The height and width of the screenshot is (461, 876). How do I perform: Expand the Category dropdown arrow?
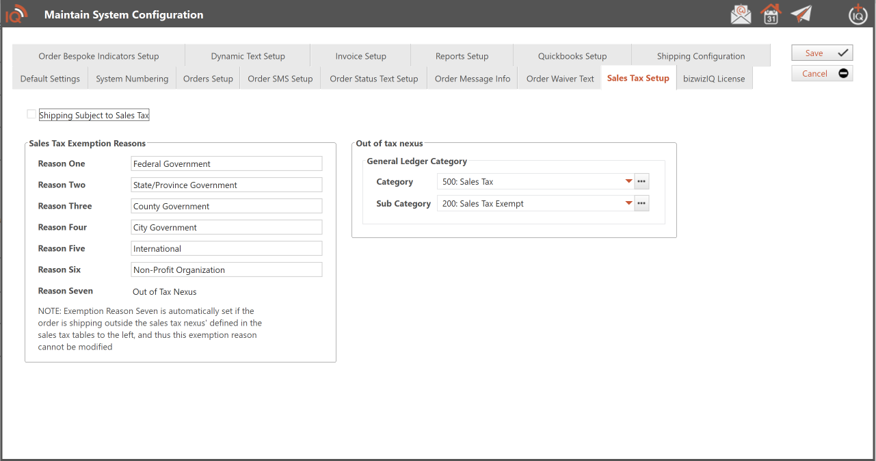[628, 182]
